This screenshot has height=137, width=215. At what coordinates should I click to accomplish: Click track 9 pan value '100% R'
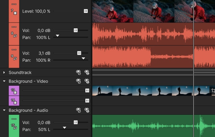tap(43, 60)
